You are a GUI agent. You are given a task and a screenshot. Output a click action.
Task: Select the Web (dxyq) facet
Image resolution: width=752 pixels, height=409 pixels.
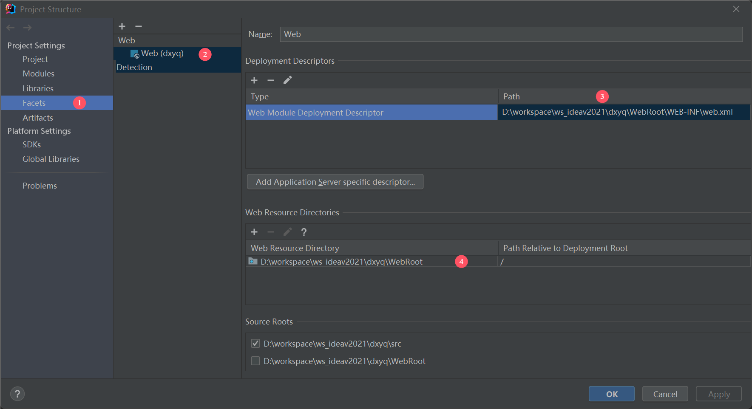click(x=162, y=54)
